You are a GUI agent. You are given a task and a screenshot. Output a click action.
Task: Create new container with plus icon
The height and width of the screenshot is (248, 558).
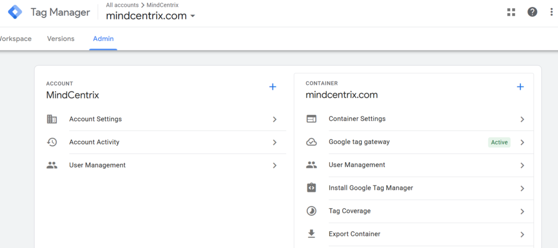point(520,86)
